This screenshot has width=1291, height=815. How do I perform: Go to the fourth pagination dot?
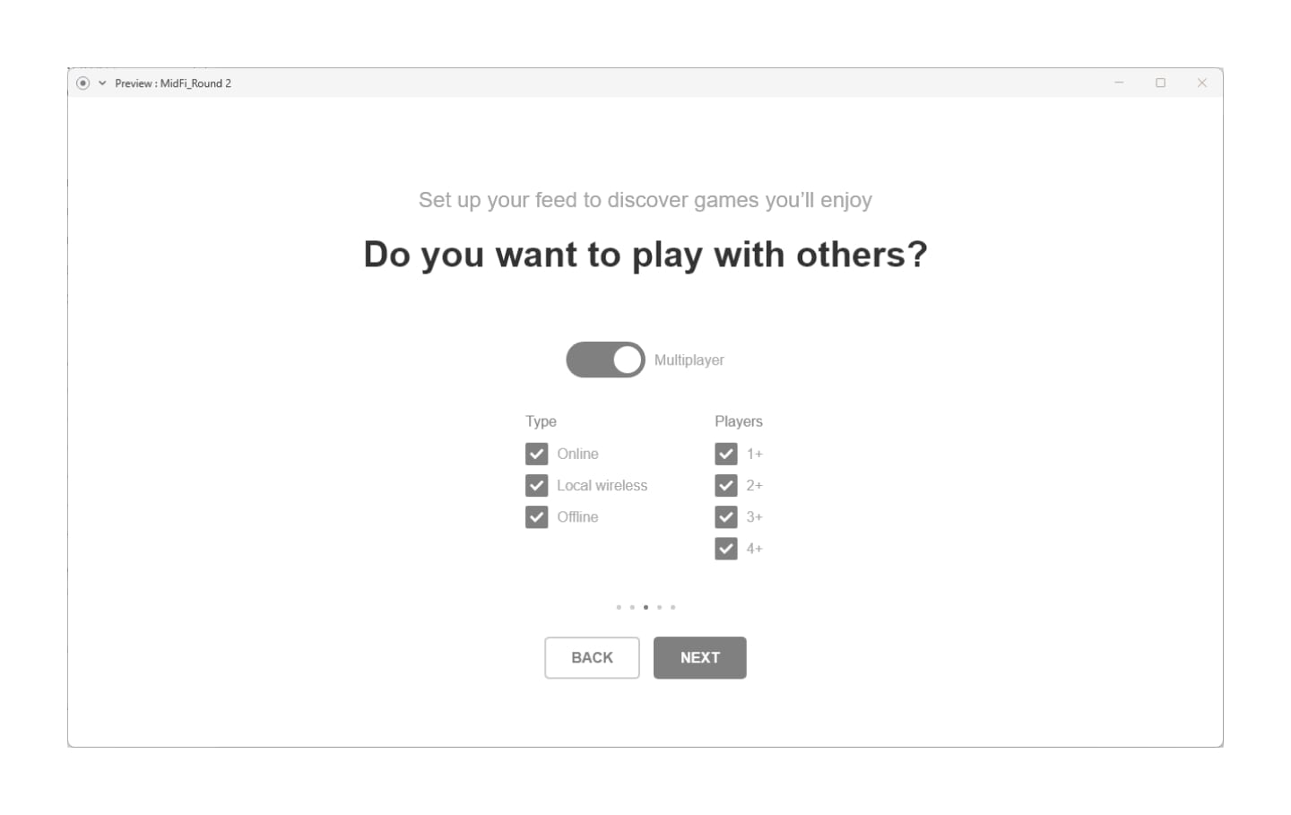(x=659, y=607)
